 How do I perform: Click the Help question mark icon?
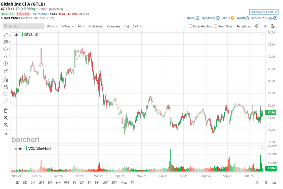pyautogui.click(x=275, y=18)
